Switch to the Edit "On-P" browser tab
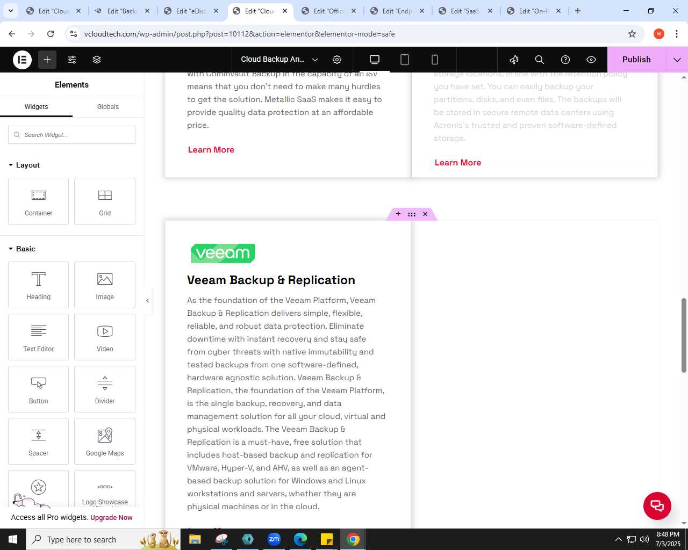The height and width of the screenshot is (550, 688). (x=534, y=11)
